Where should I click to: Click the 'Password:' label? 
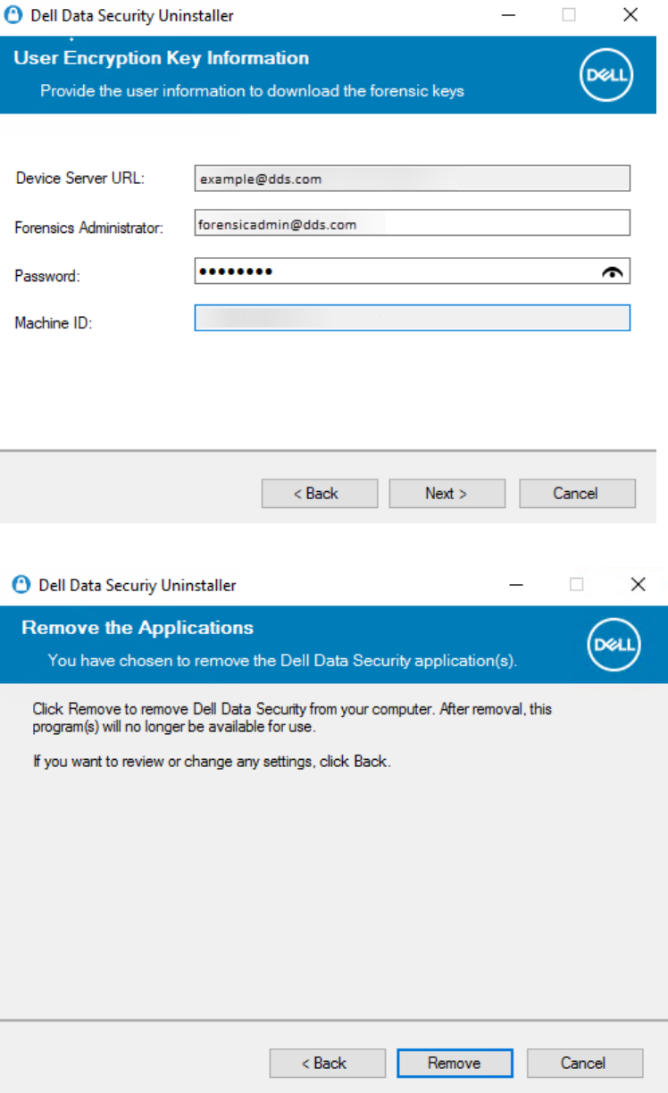pos(47,277)
